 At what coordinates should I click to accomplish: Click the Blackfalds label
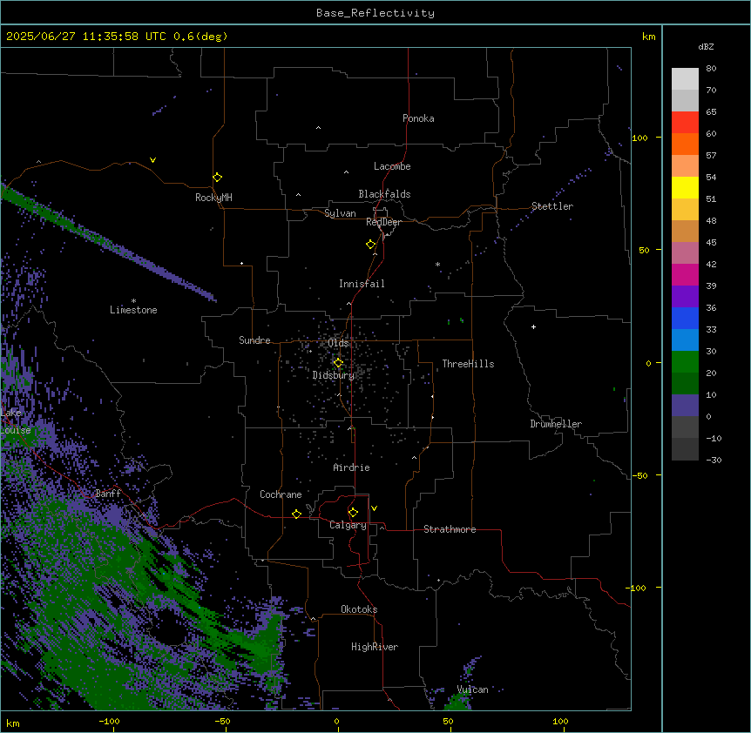(x=384, y=194)
